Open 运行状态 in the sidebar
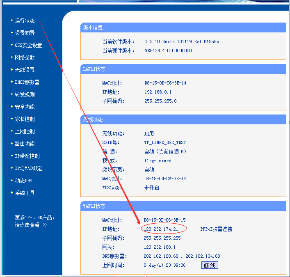The image size is (290, 277). 25,21
